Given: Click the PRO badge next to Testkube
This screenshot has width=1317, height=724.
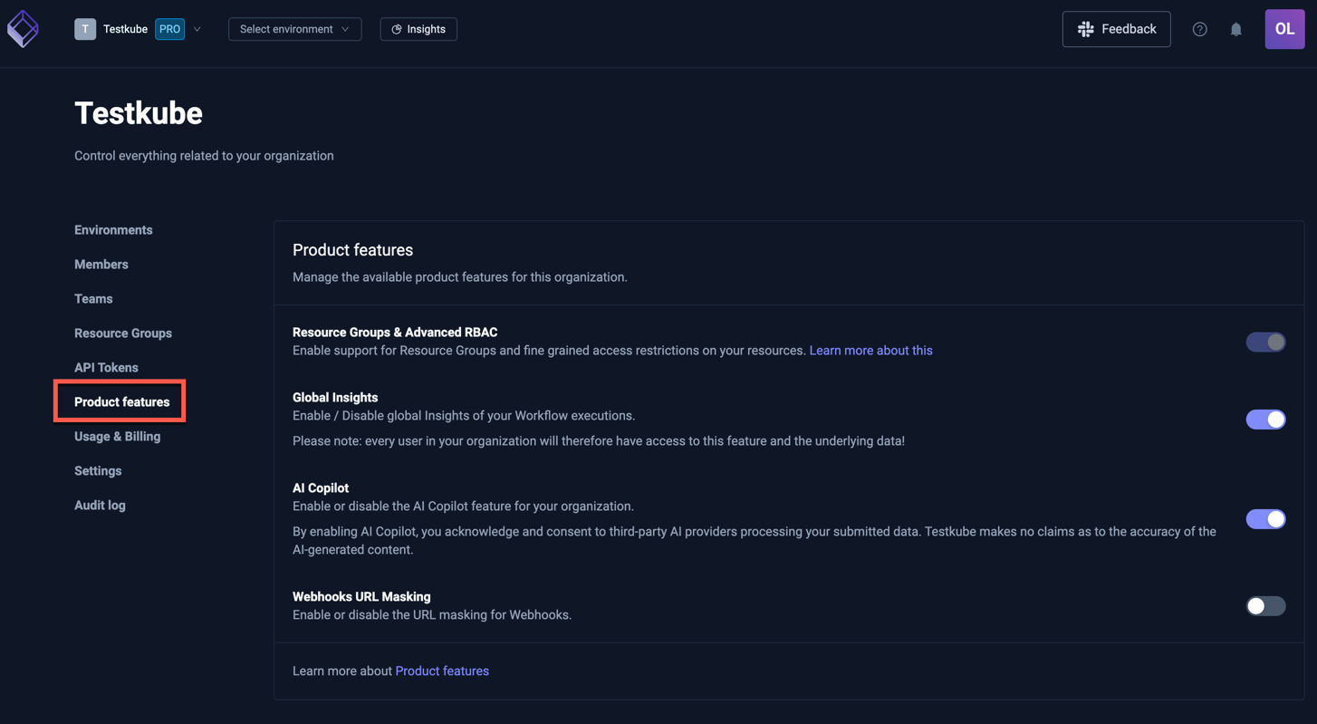Looking at the screenshot, I should [168, 28].
